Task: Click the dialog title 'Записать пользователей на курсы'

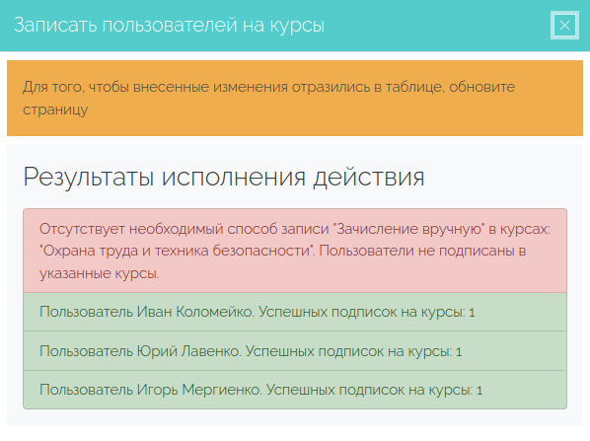Action: coord(170,26)
